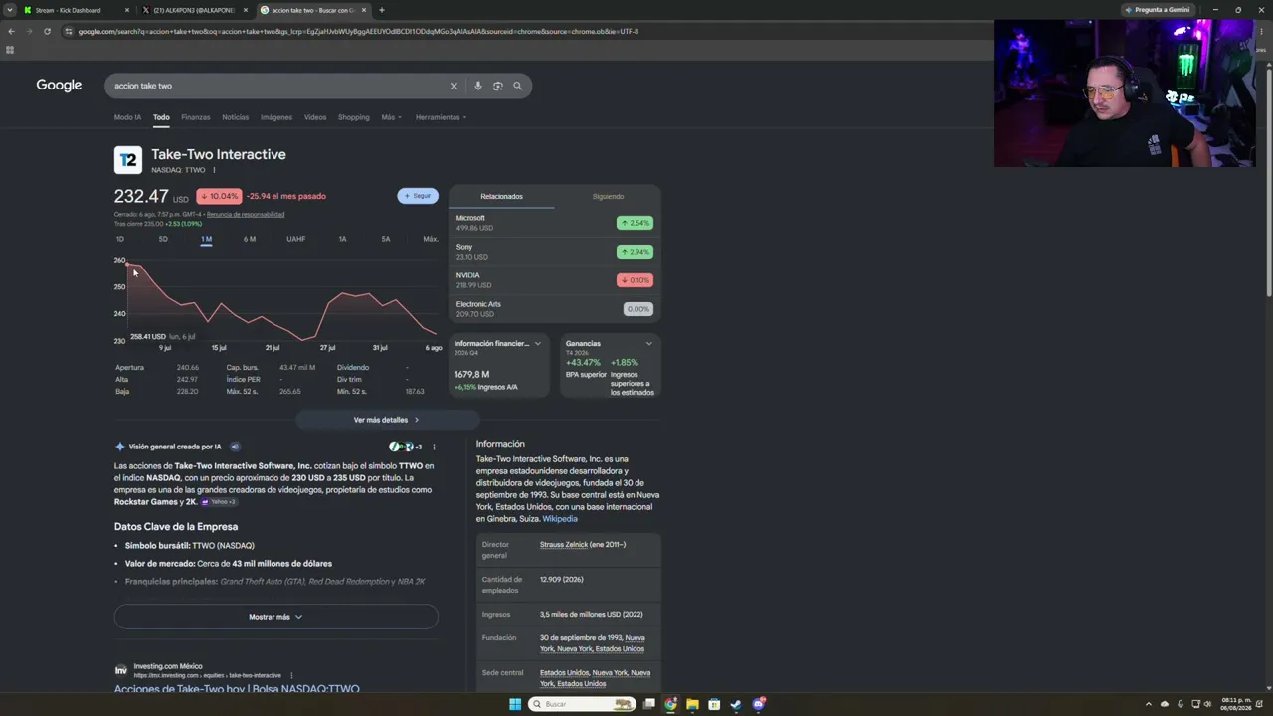The height and width of the screenshot is (716, 1273).
Task: Click the Windows taskbar Buscar search box
Action: 582,704
